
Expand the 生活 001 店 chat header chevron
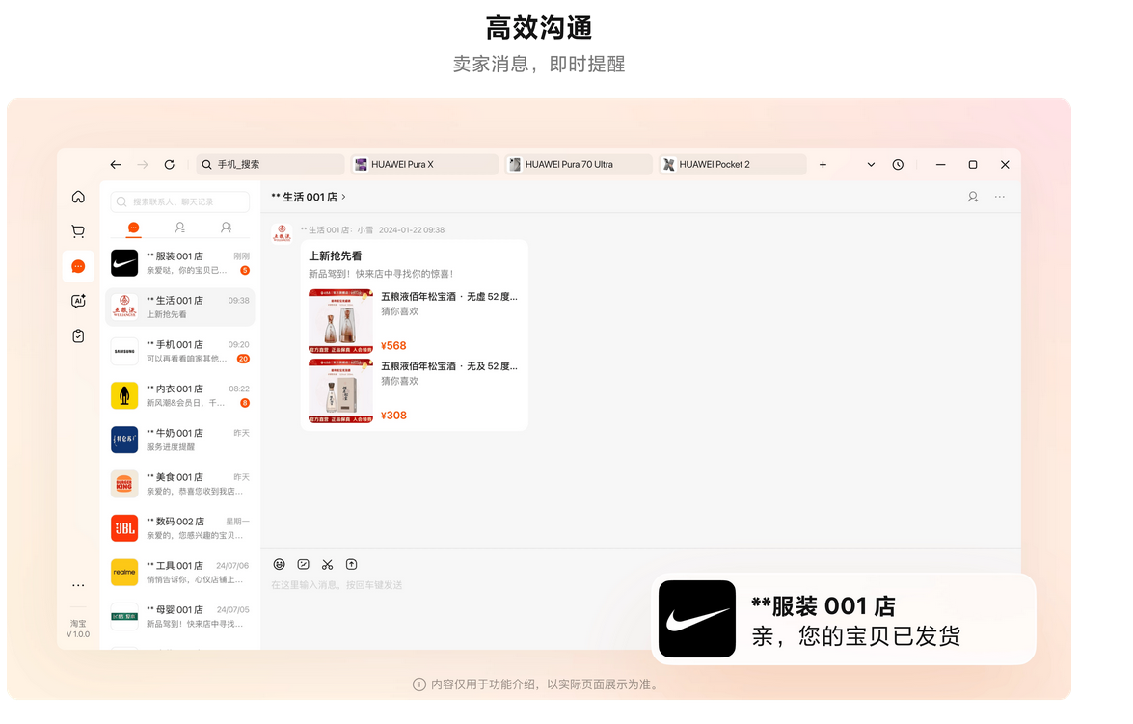[344, 197]
